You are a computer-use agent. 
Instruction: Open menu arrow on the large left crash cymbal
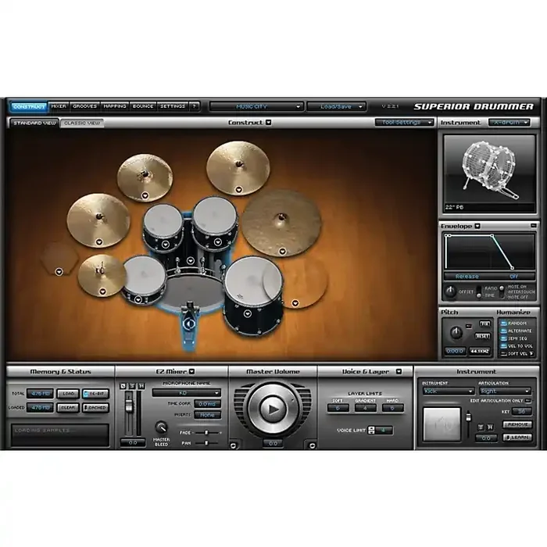pos(99,242)
